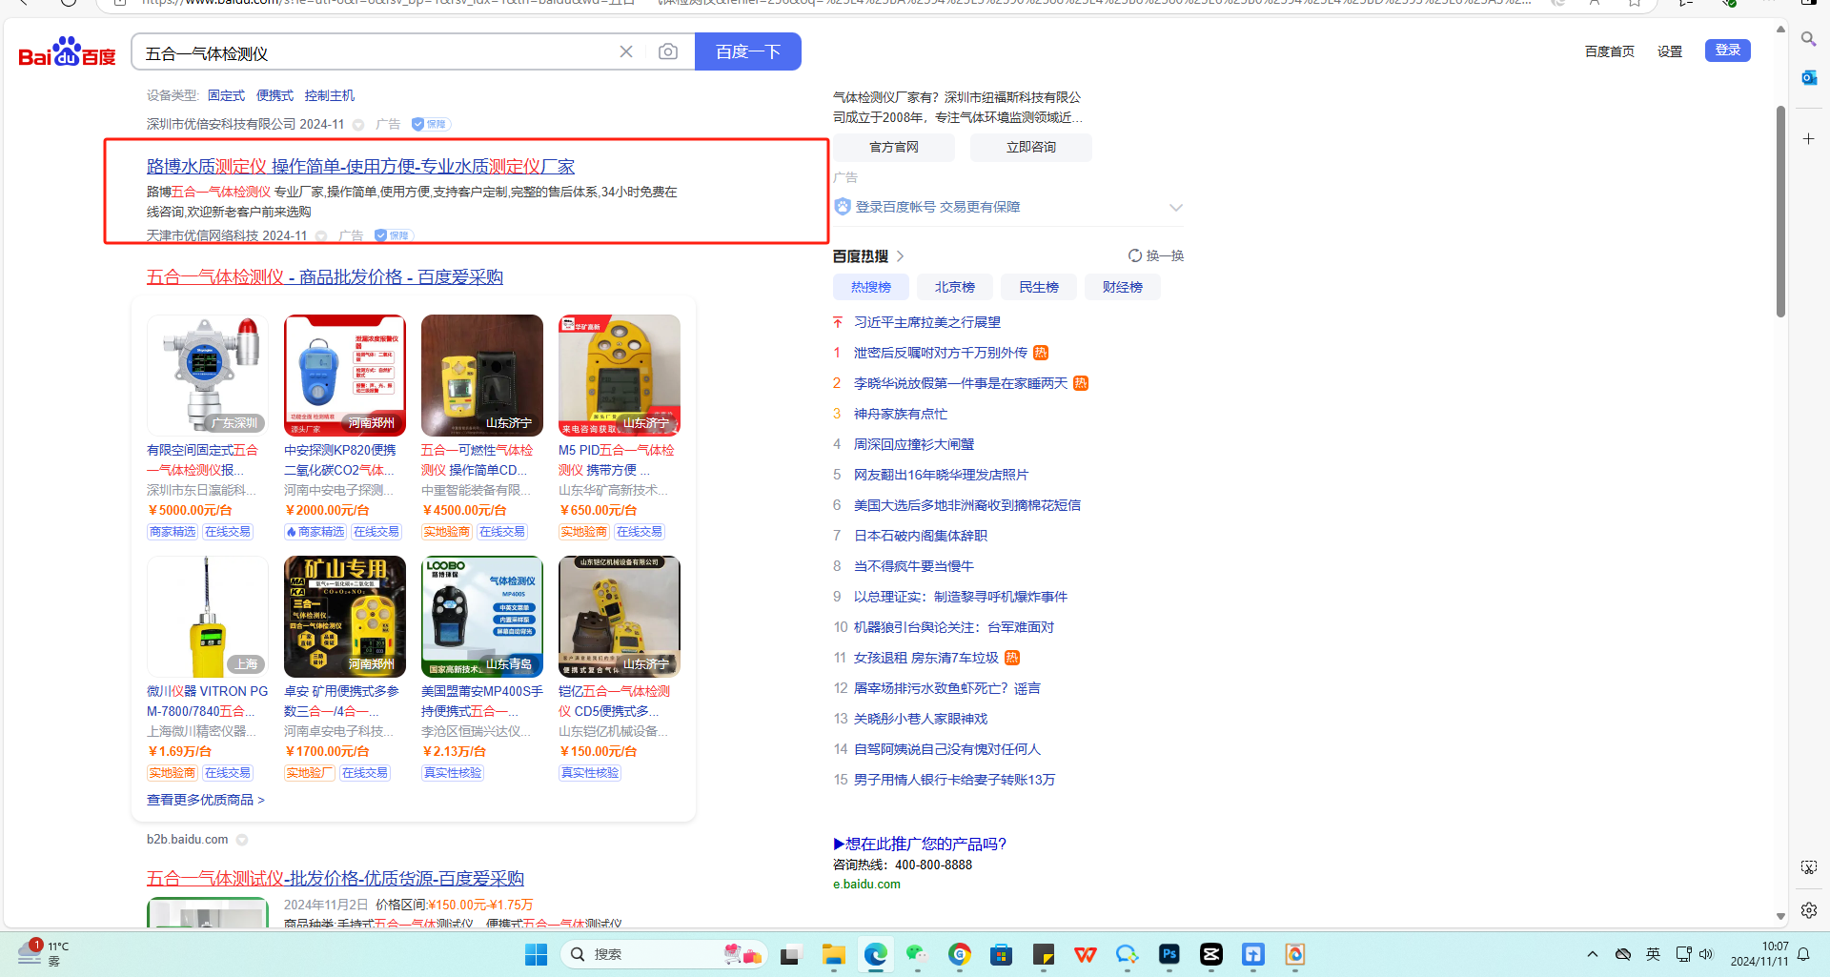The height and width of the screenshot is (977, 1830).
Task: Click the camera image search icon
Action: (x=668, y=51)
